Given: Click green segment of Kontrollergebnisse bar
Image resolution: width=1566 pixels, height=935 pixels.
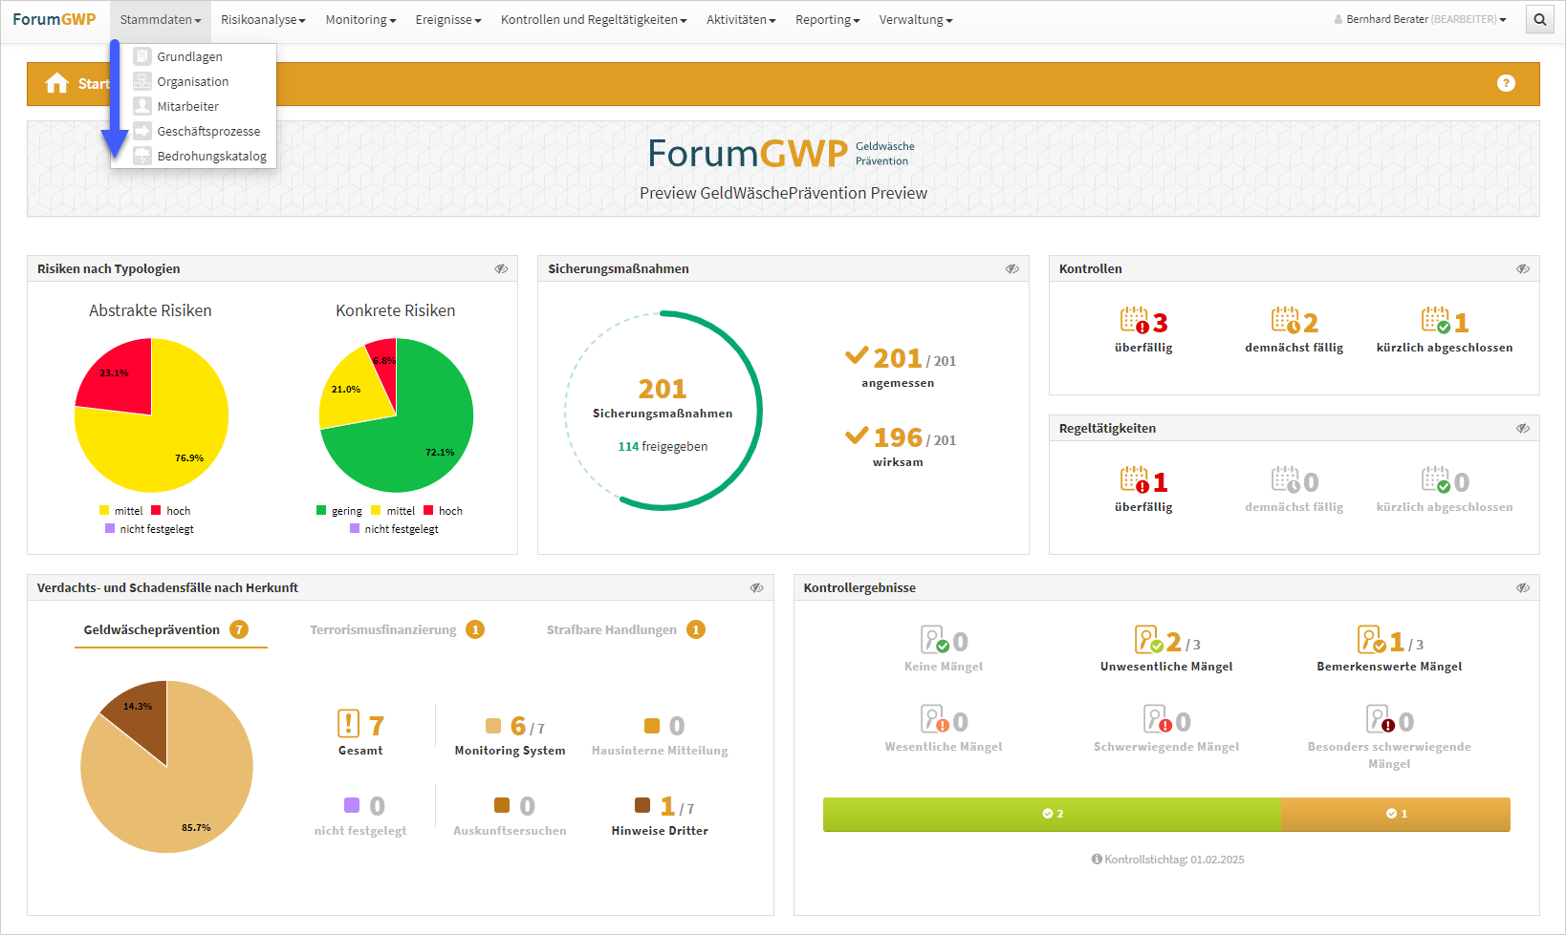Looking at the screenshot, I should 1052,815.
